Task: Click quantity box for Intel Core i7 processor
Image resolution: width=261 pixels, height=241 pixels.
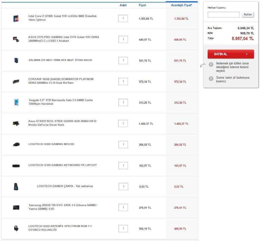Action: (x=123, y=18)
